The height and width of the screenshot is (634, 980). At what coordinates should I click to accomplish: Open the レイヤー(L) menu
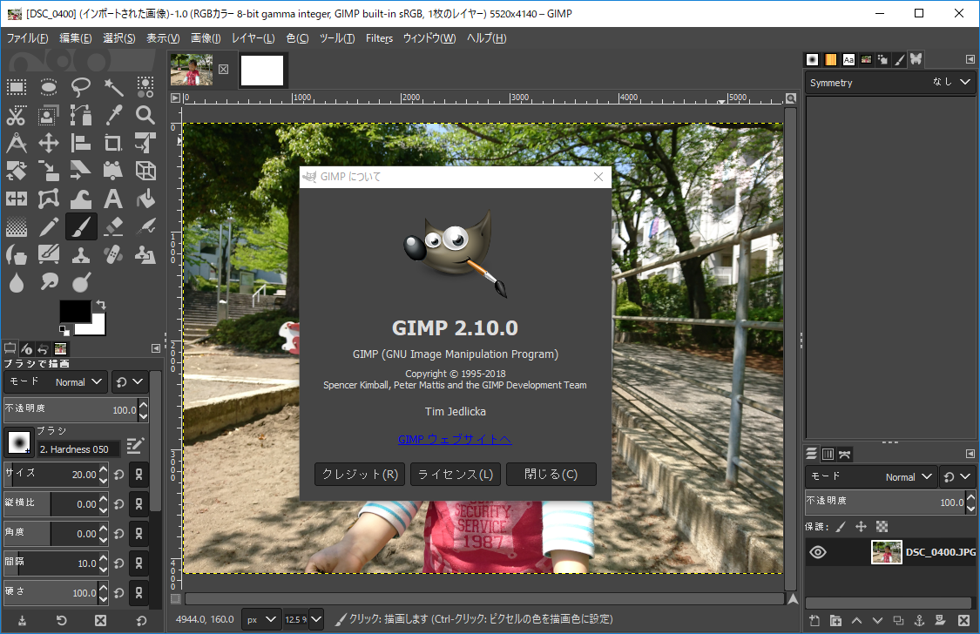tap(253, 38)
